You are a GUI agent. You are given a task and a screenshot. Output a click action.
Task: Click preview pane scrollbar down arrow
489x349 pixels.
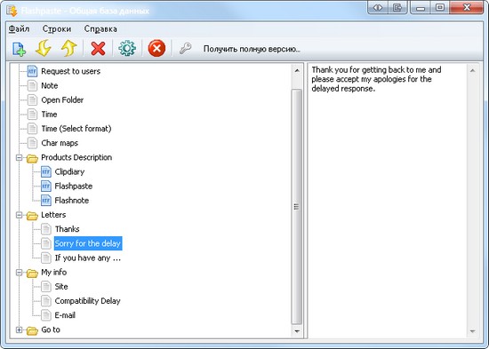point(472,331)
